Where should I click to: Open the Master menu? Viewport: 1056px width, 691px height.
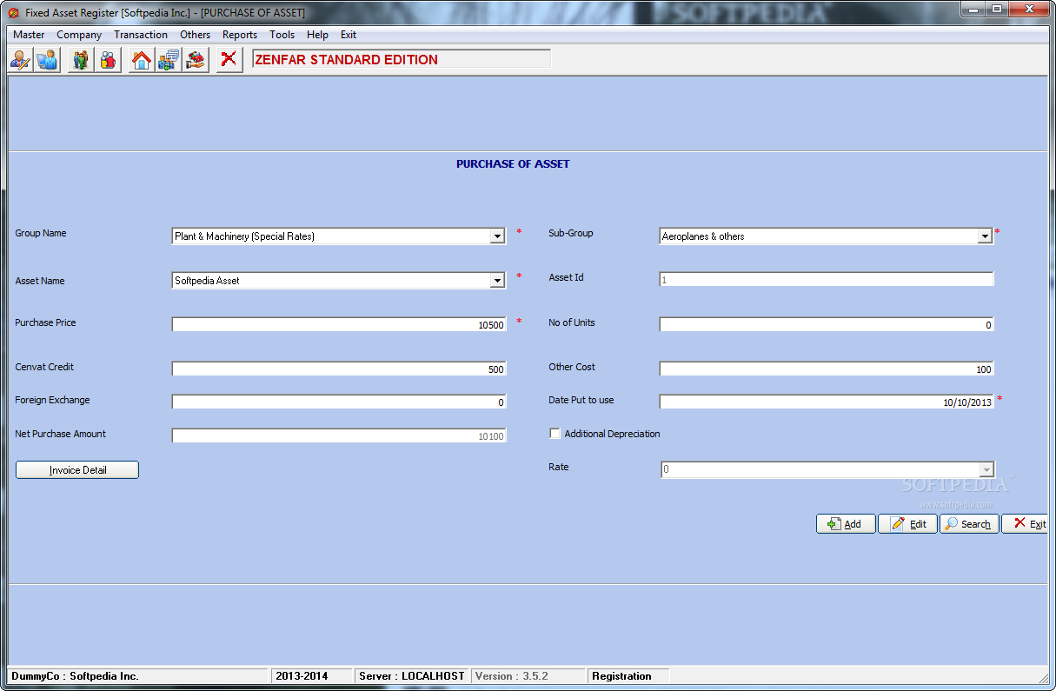(x=29, y=35)
